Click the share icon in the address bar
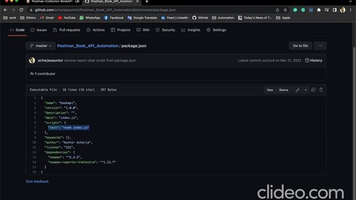 277,10
